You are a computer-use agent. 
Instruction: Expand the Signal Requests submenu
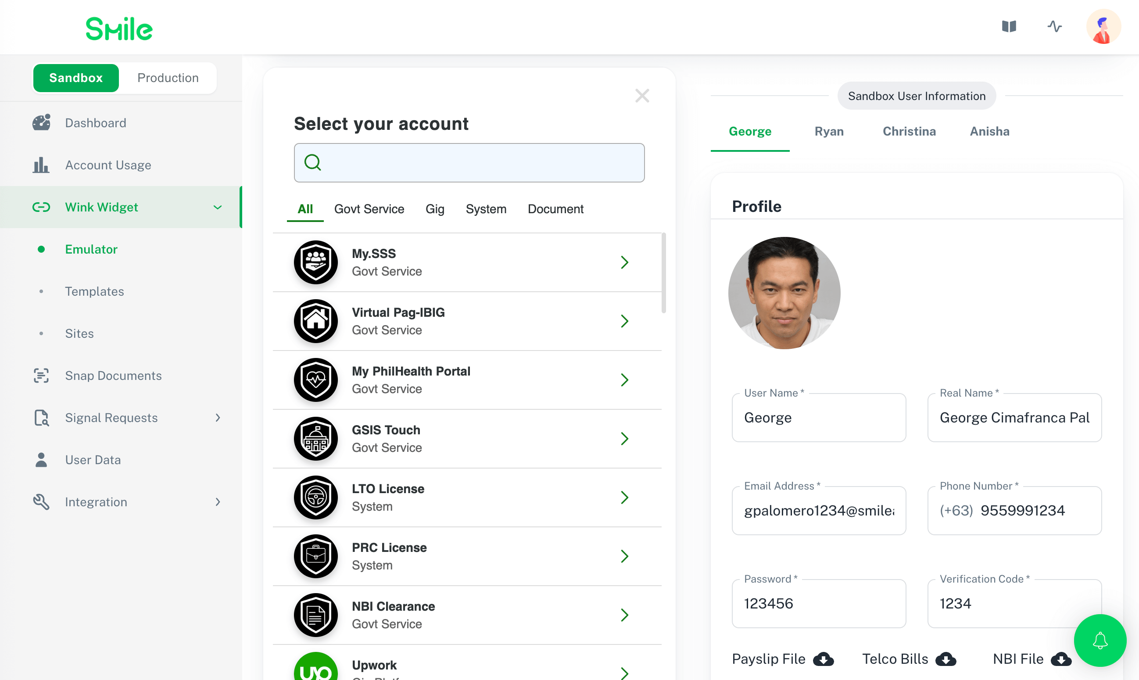tap(218, 418)
